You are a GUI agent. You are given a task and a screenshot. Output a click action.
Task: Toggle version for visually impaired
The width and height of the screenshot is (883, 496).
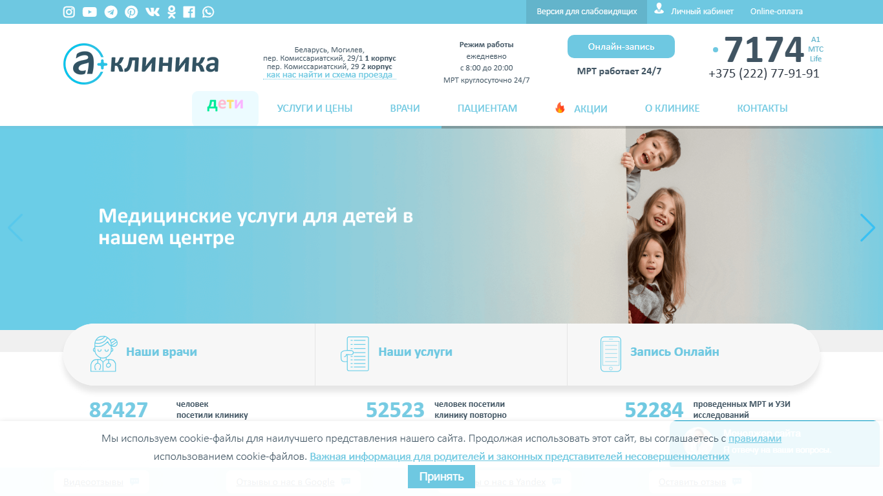click(x=587, y=12)
